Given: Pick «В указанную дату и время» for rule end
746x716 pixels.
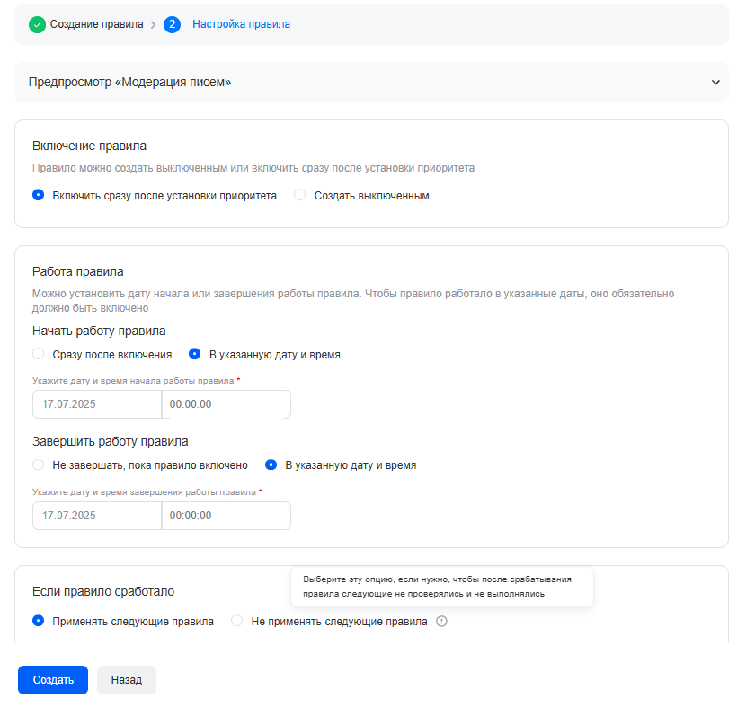Looking at the screenshot, I should [x=271, y=465].
